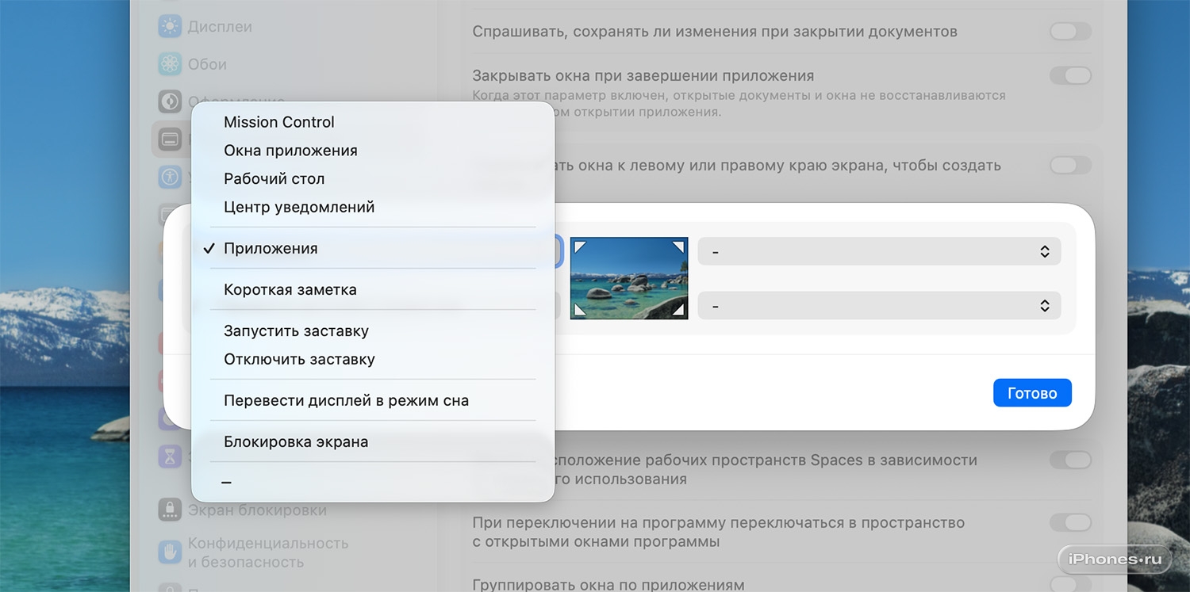Select Запустить заставку menu option
This screenshot has width=1190, height=592.
pyautogui.click(x=373, y=331)
